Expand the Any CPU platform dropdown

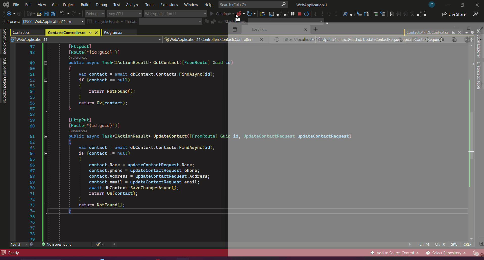click(x=124, y=14)
